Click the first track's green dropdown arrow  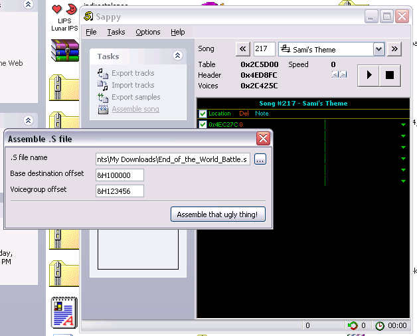coord(403,124)
